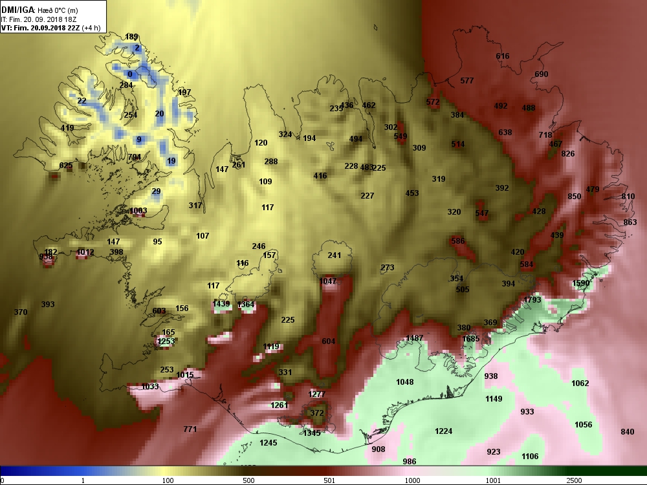This screenshot has width=647, height=485.
Task: Click the map value 1033
Action: click(150, 387)
